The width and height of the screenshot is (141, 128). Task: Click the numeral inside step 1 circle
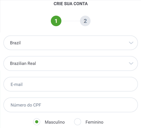coord(56,21)
